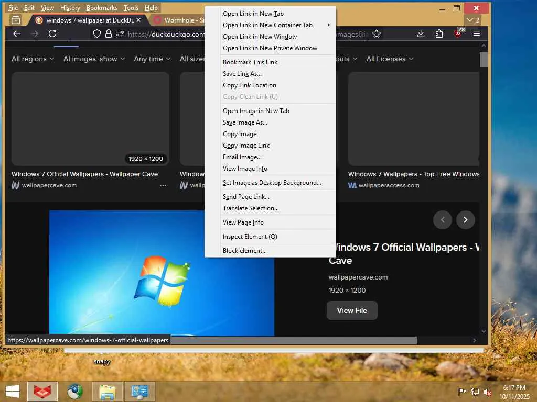537x402 pixels.
Task: Open the Downloads panel icon
Action: [x=421, y=33]
